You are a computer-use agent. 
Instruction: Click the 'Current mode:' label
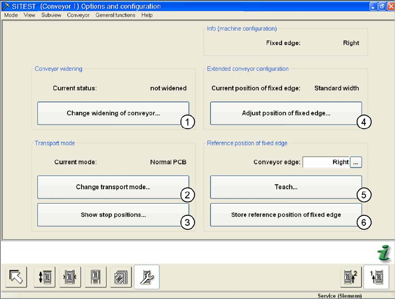pos(76,162)
